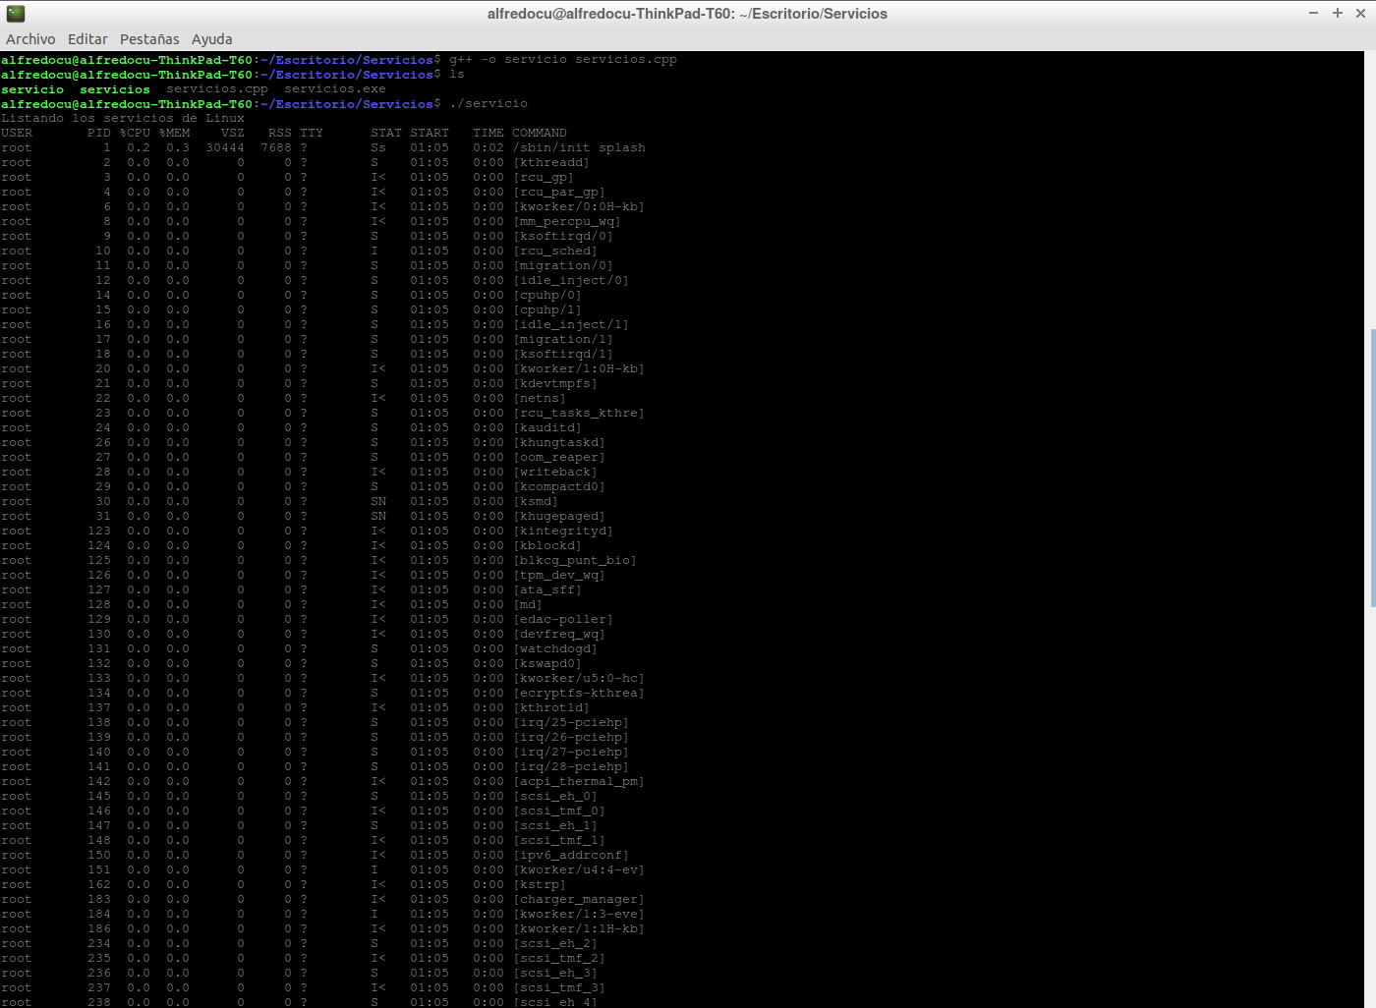Click the '[rcu_sched]' process entry
1376x1008 pixels.
(555, 252)
